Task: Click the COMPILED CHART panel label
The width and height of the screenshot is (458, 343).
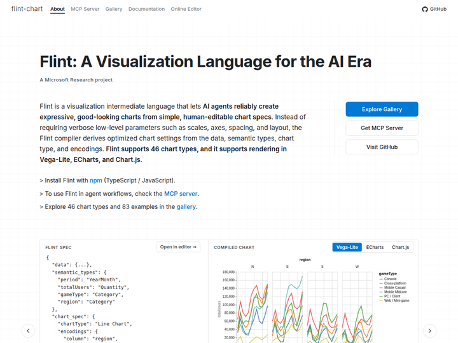Action: pyautogui.click(x=234, y=247)
